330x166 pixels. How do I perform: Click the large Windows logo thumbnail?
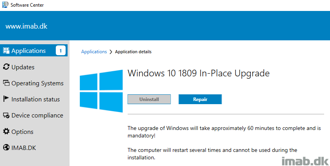pos(101,91)
